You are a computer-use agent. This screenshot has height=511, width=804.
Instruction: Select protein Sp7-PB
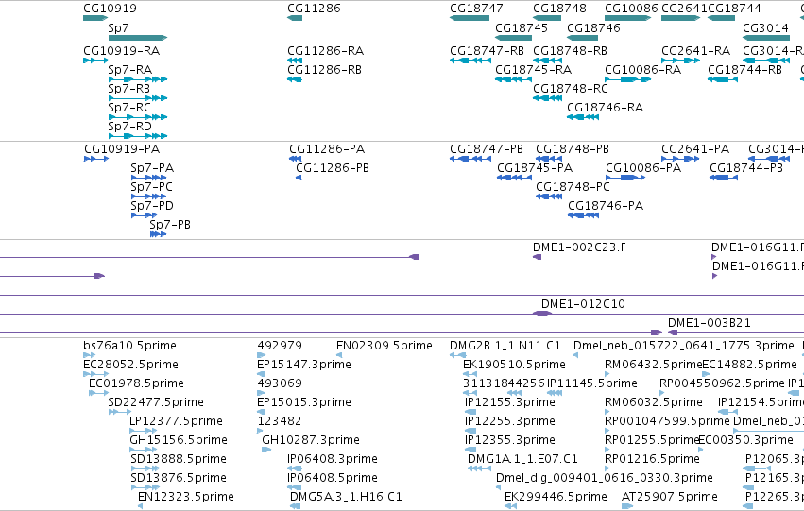pos(170,225)
